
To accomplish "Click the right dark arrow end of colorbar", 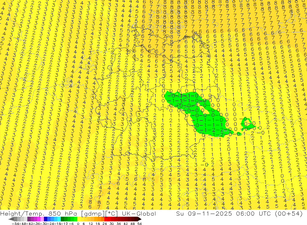I will 139,219.
